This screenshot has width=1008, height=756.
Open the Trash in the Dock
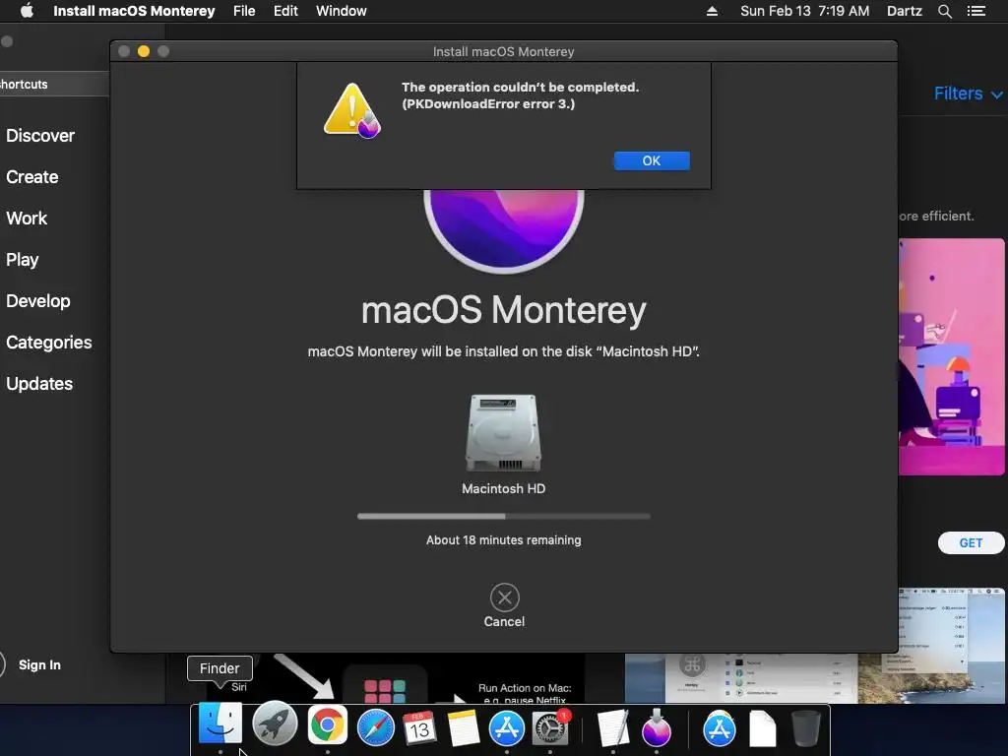click(805, 728)
